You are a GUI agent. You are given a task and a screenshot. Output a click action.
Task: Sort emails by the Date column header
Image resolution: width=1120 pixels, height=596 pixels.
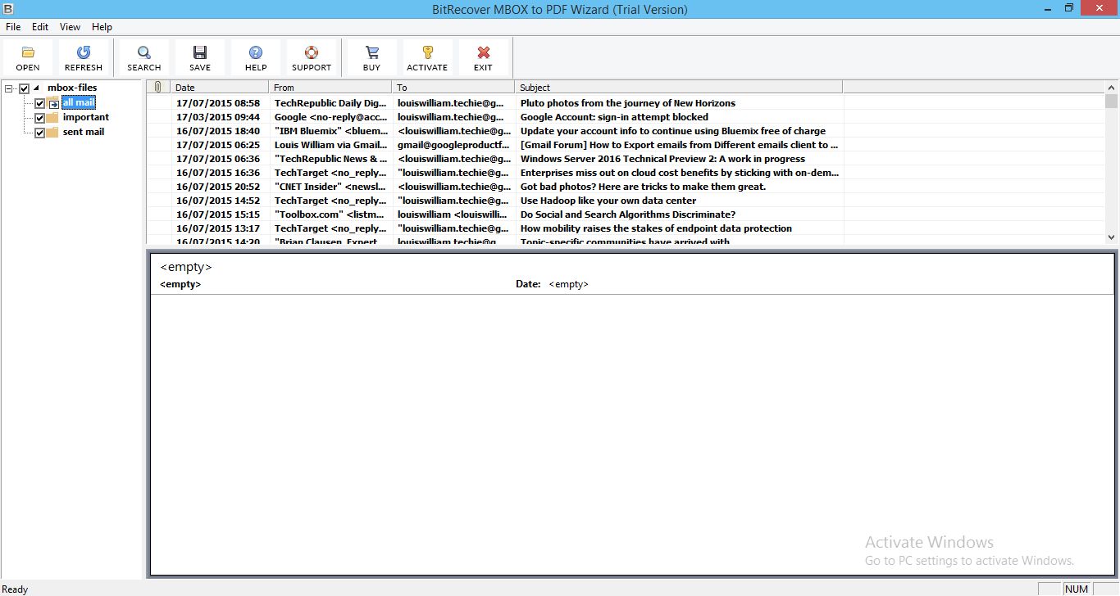tap(220, 87)
